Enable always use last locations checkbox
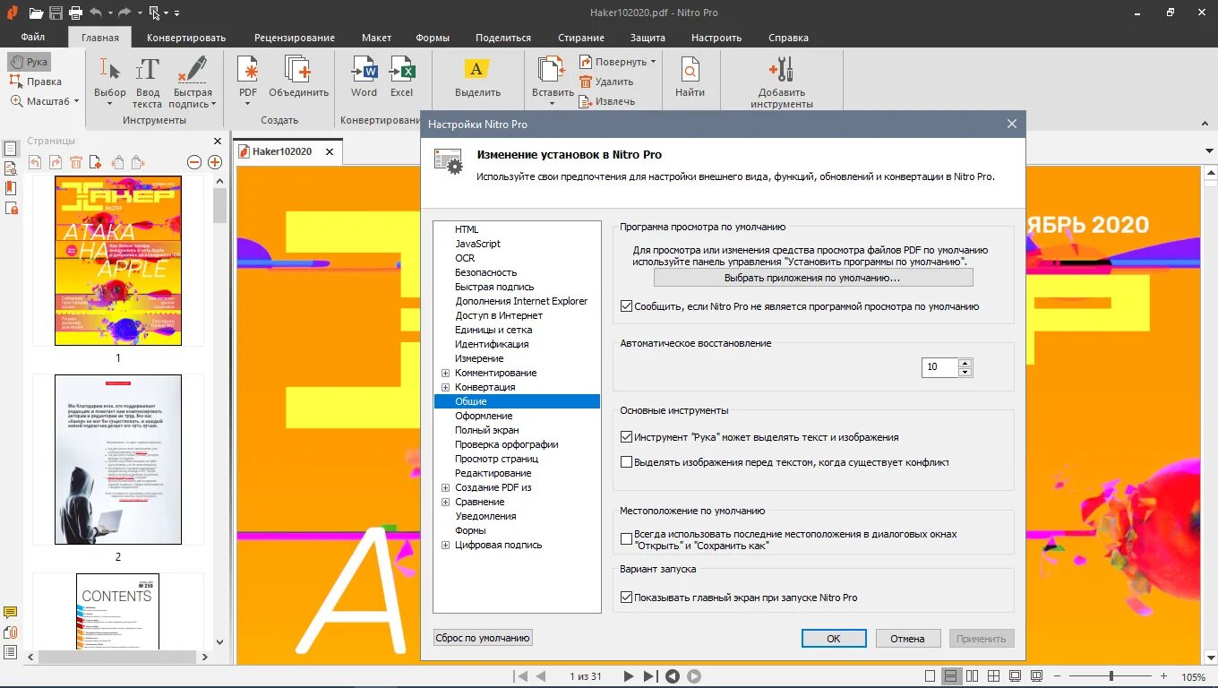Image resolution: width=1218 pixels, height=688 pixels. 626,539
